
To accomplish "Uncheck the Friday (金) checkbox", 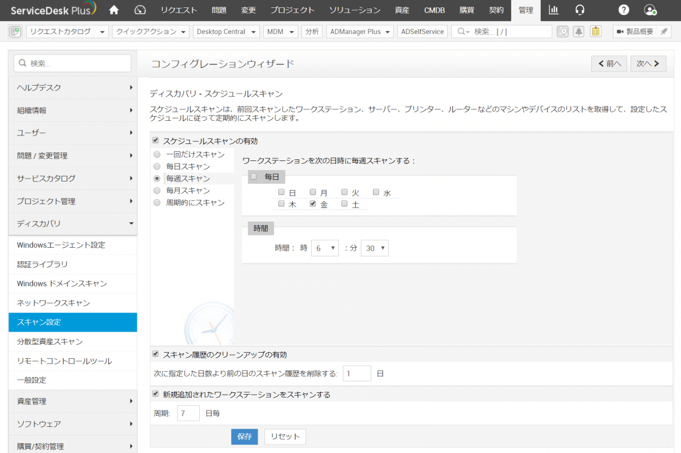I will click(313, 204).
